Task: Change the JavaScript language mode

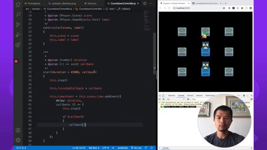Action: pos(122,148)
